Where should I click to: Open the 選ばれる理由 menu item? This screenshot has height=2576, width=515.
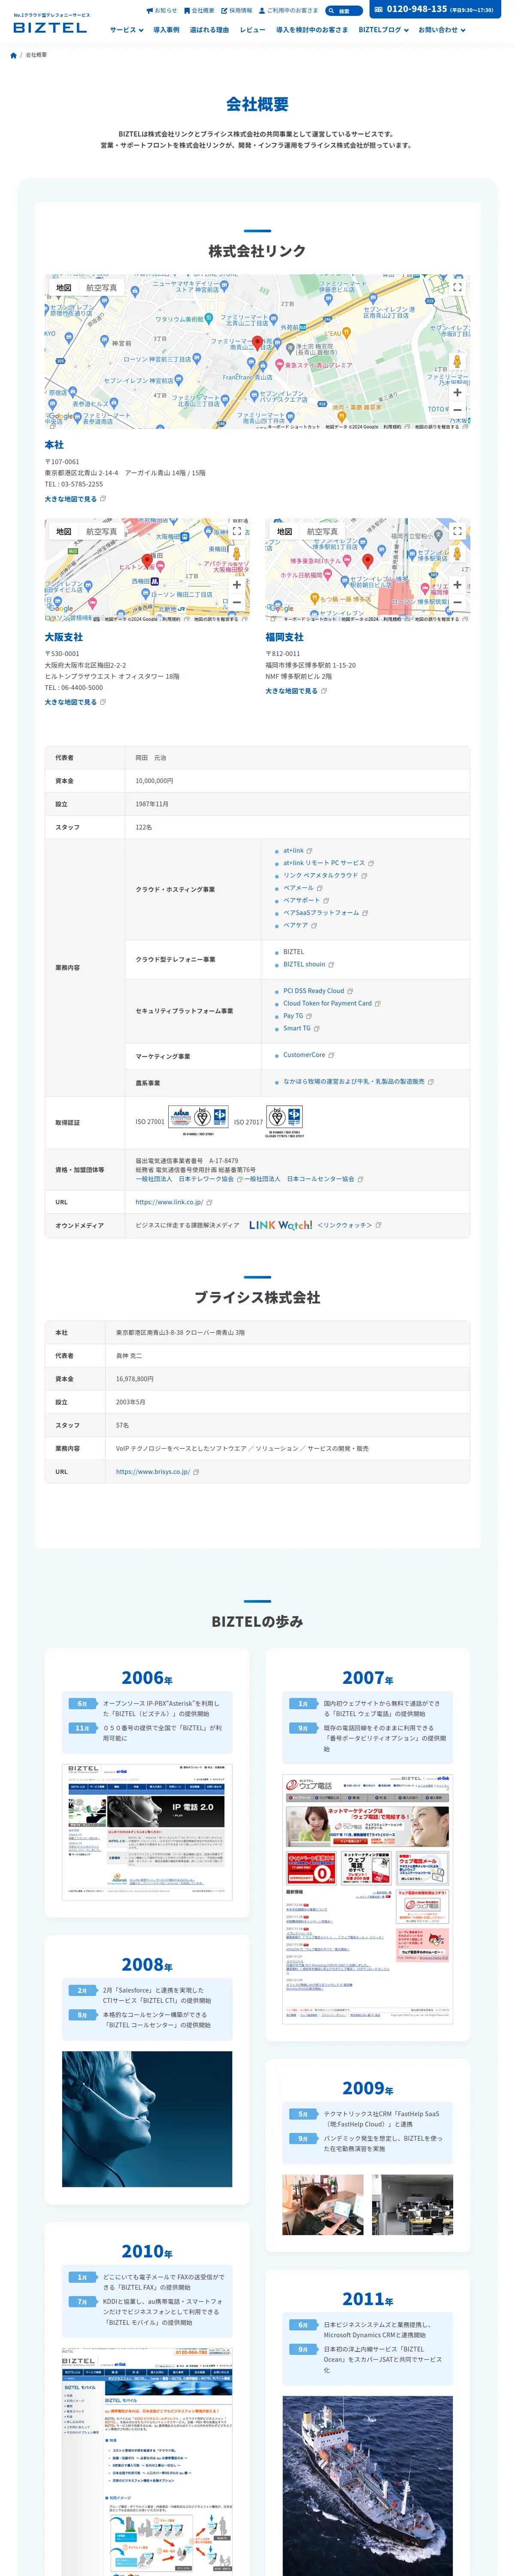(x=209, y=30)
